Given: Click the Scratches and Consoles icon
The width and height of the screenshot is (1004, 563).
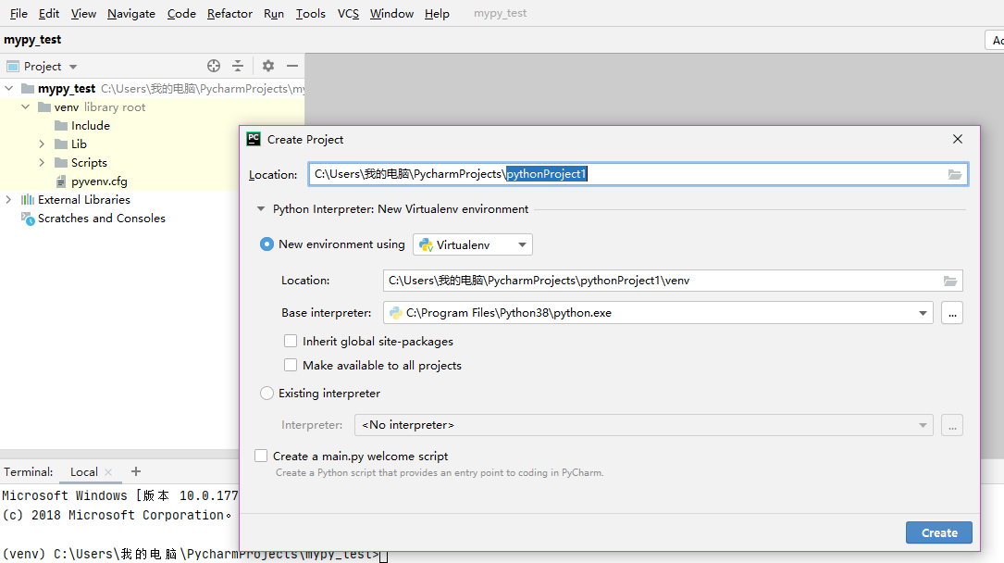Looking at the screenshot, I should click(28, 219).
